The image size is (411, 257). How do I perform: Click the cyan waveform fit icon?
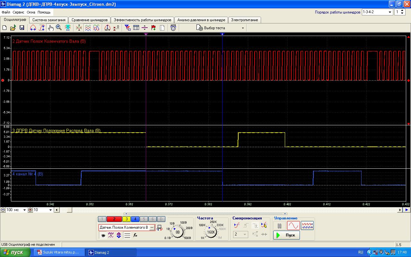point(68,28)
